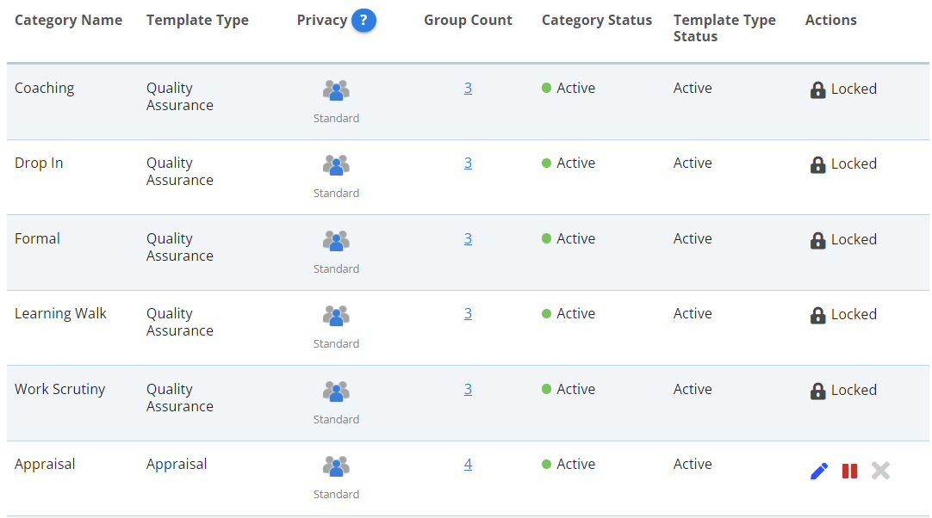Click the Standard privacy icon for Formal
932x518 pixels.
pos(336,240)
